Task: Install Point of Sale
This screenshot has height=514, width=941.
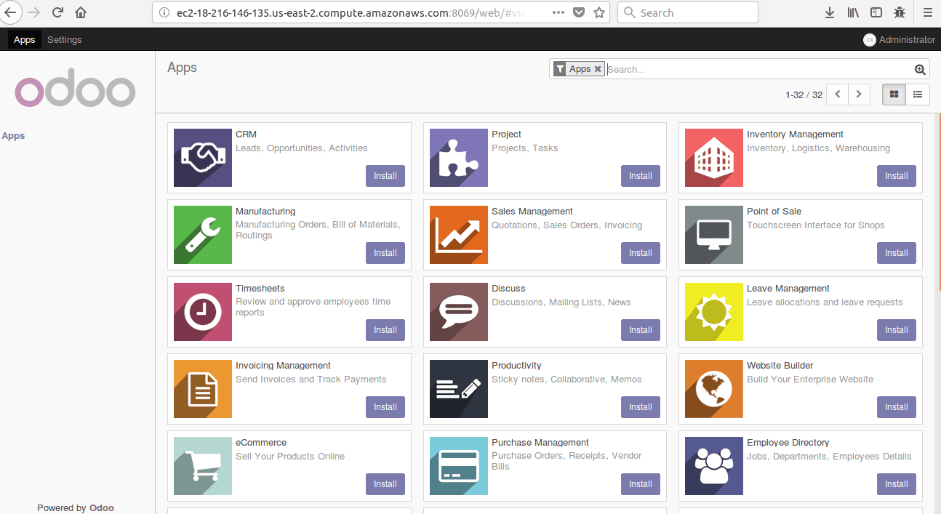Action: pyautogui.click(x=897, y=253)
